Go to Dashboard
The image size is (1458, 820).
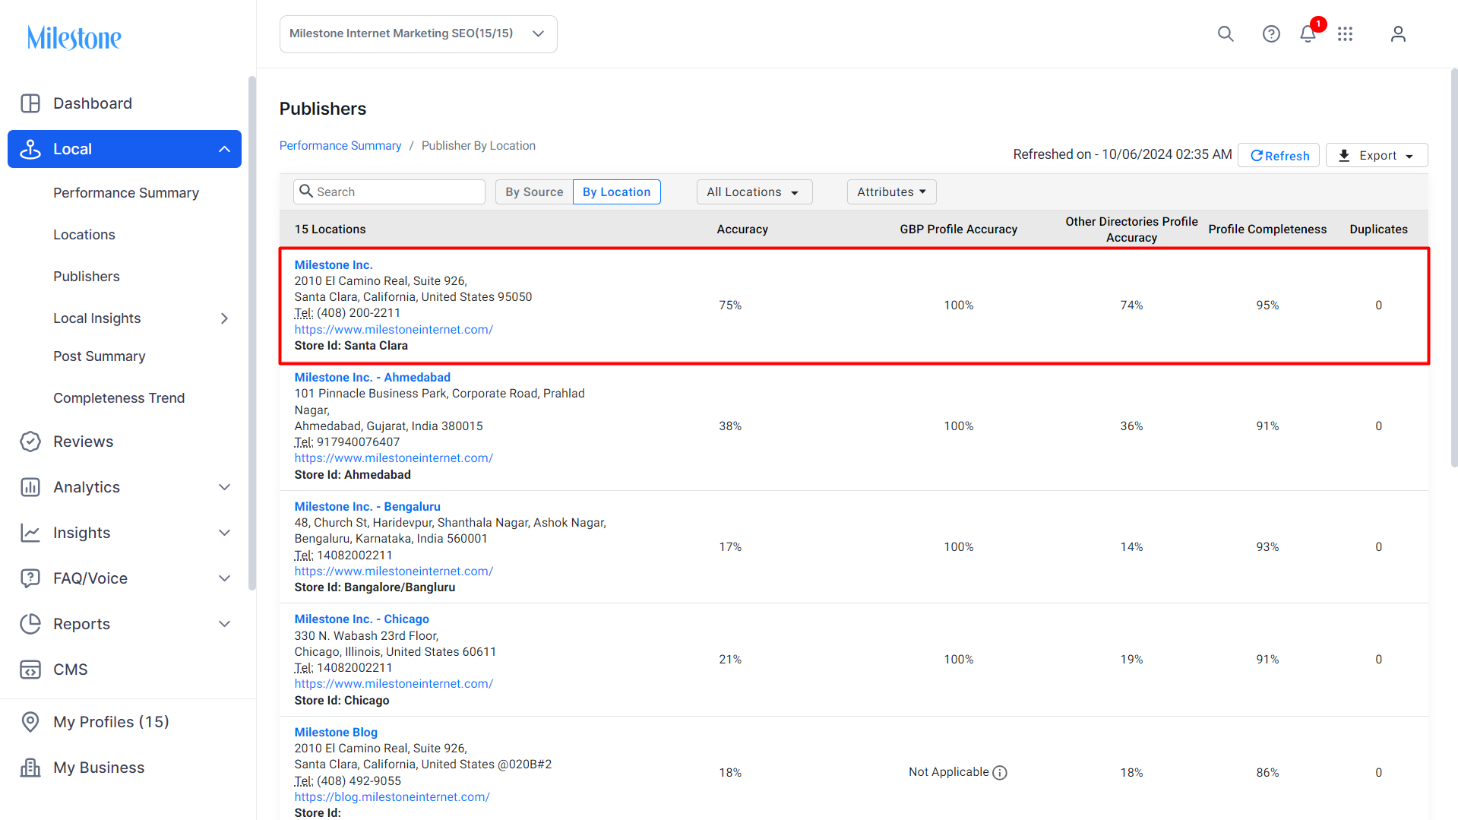click(93, 103)
